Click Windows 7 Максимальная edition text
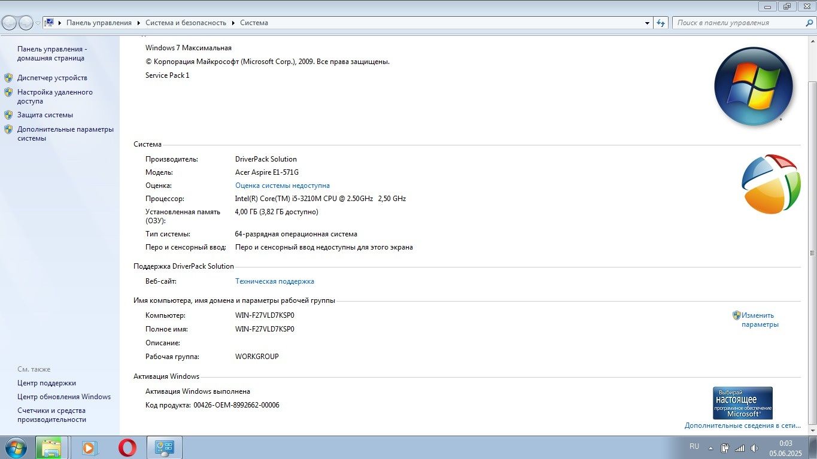The height and width of the screenshot is (459, 817). tap(189, 48)
